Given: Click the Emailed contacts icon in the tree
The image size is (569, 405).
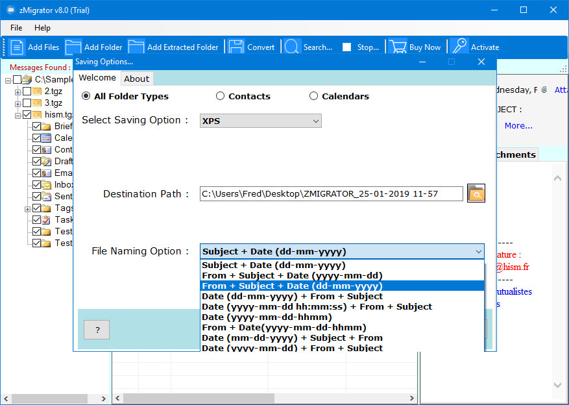Looking at the screenshot, I should (46, 173).
